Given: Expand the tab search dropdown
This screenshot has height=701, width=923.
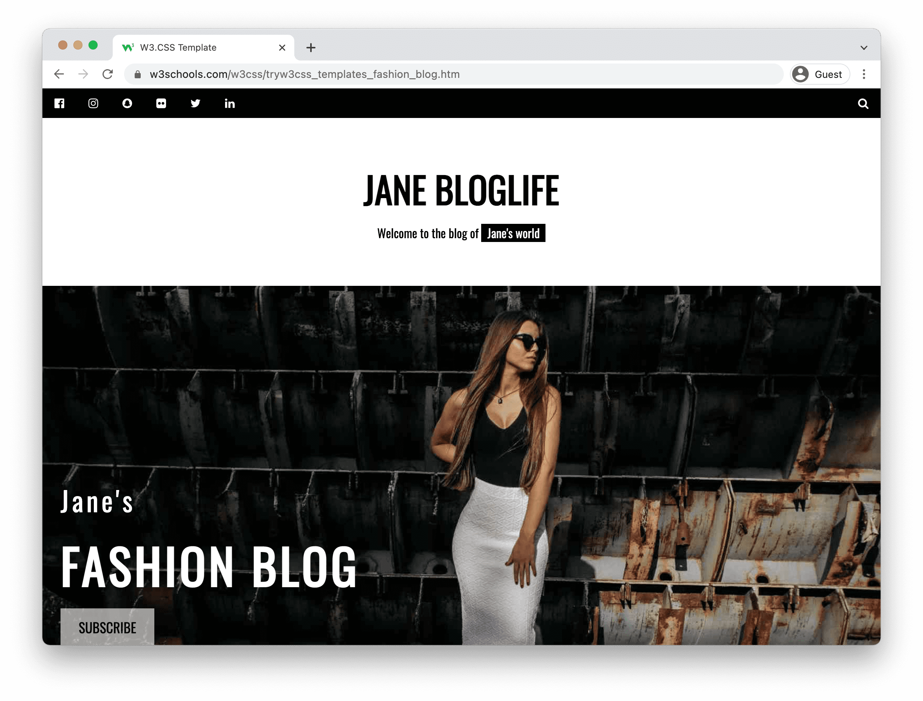Looking at the screenshot, I should point(864,48).
